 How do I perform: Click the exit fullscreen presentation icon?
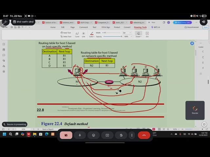coord(204,124)
